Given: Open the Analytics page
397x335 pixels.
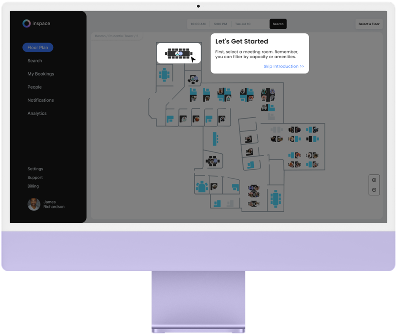Looking at the screenshot, I should pos(37,113).
